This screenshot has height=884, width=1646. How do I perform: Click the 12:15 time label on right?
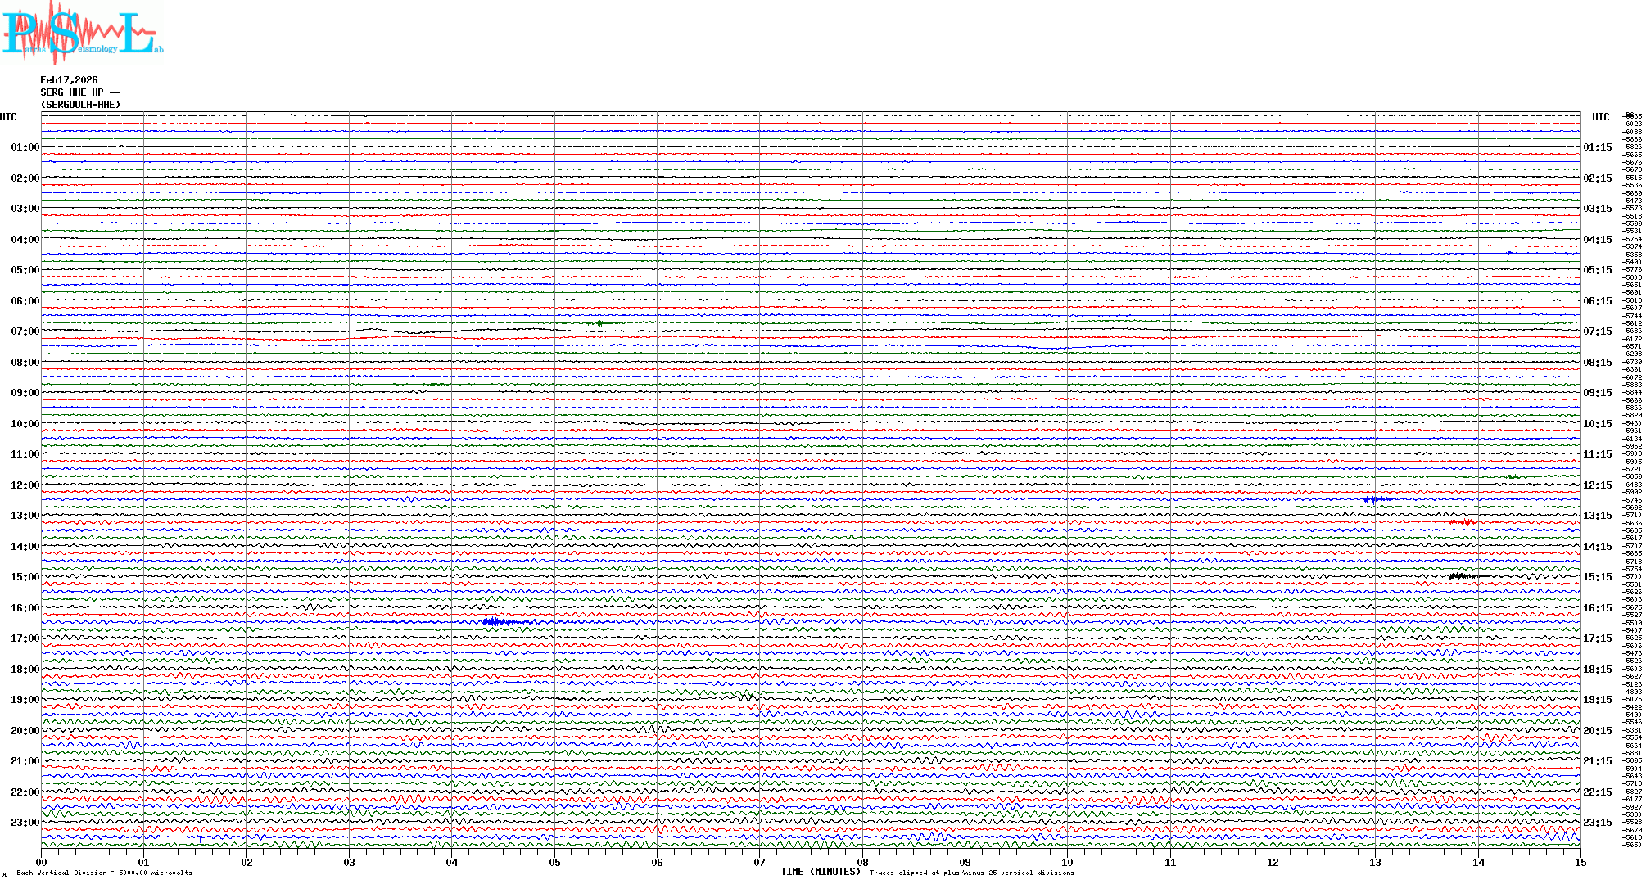(x=1597, y=485)
